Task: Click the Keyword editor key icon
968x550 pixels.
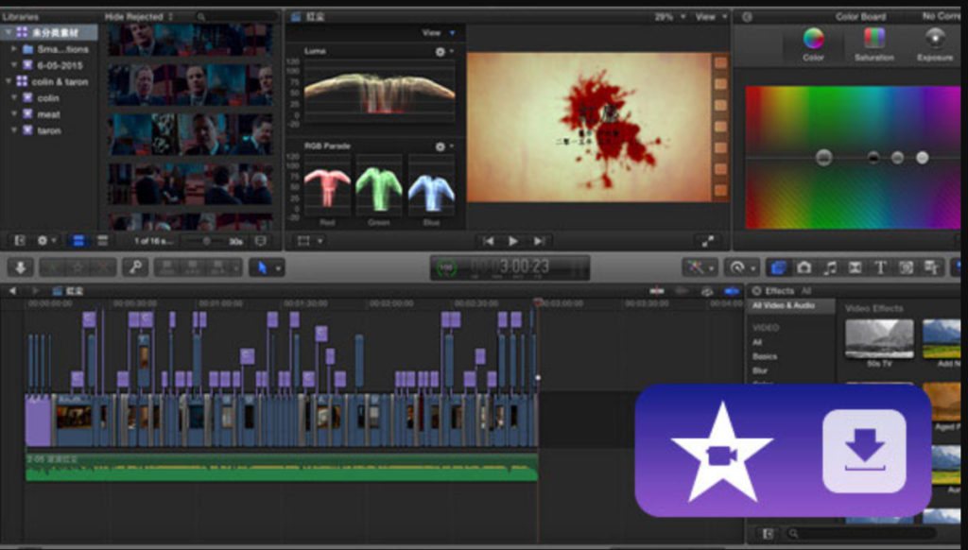Action: click(134, 267)
